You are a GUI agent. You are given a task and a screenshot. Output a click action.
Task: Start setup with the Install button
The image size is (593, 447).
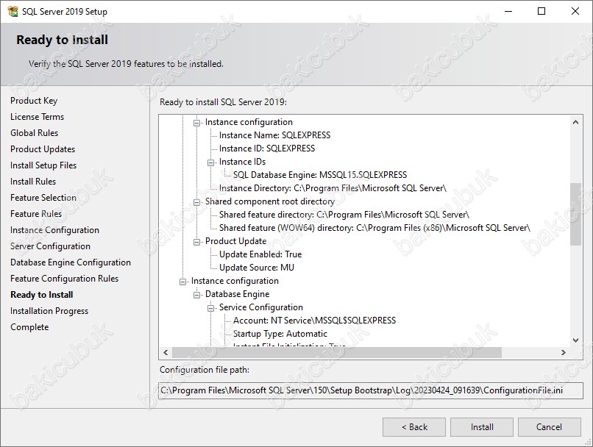482,427
